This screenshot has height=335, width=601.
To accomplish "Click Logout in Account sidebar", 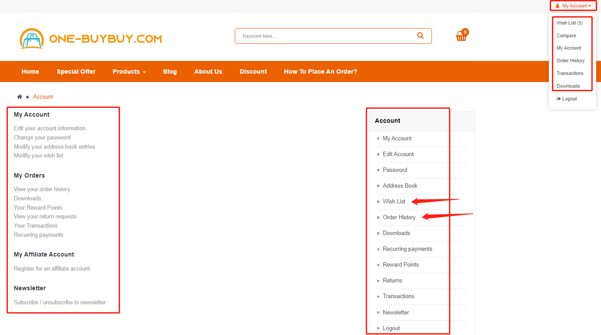I will tap(391, 328).
